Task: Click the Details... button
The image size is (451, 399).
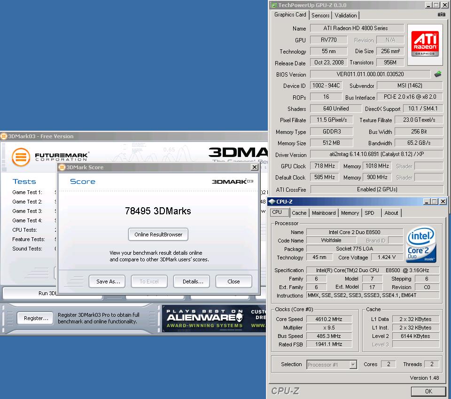Action: click(192, 282)
